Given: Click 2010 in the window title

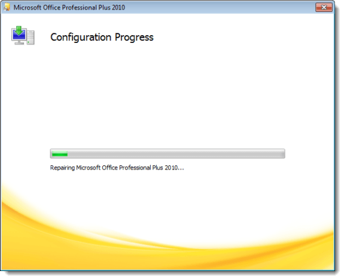Looking at the screenshot, I should [x=118, y=7].
